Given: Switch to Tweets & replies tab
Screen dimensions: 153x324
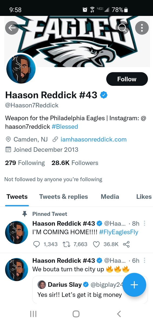Looking at the screenshot, I should (x=64, y=197).
